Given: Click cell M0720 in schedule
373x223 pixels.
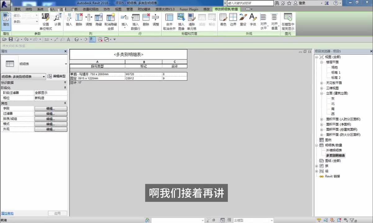Looking at the screenshot, I should point(143,74).
